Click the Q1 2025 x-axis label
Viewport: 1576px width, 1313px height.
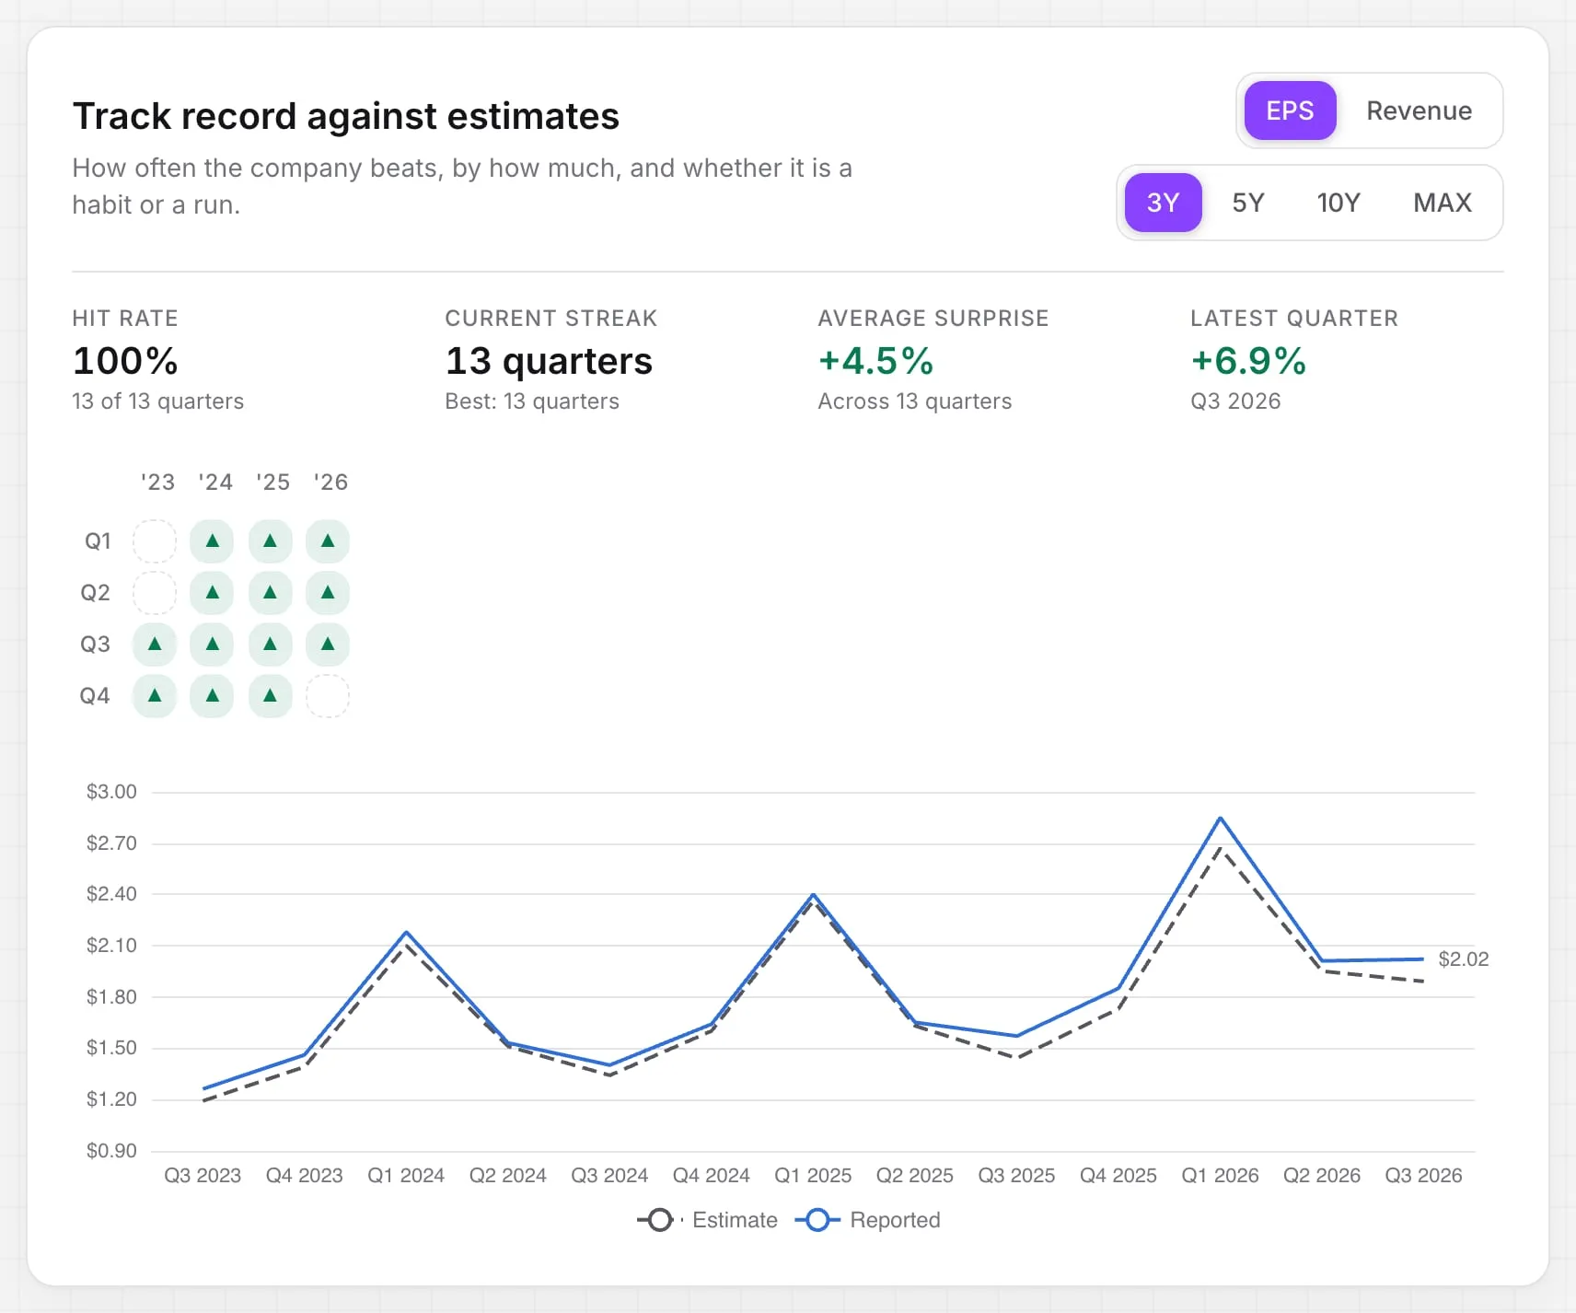point(813,1175)
